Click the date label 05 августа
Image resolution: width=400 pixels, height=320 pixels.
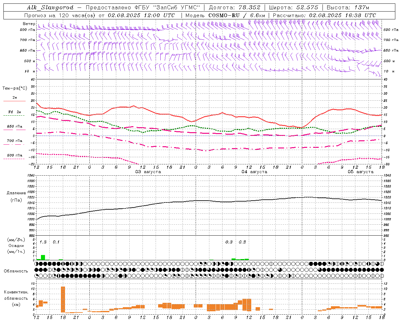point(360,172)
